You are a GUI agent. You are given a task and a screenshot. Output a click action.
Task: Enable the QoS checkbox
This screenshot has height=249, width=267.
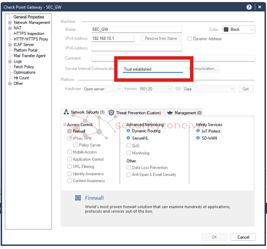pyautogui.click(x=129, y=146)
